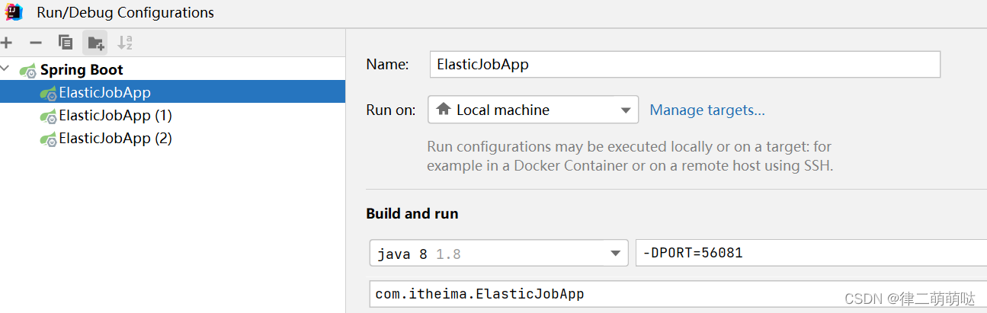Click the Move into new folder icon
Image resolution: width=987 pixels, height=313 pixels.
[95, 43]
